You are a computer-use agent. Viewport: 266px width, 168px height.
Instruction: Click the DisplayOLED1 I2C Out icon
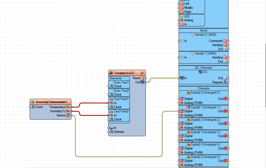142,82
